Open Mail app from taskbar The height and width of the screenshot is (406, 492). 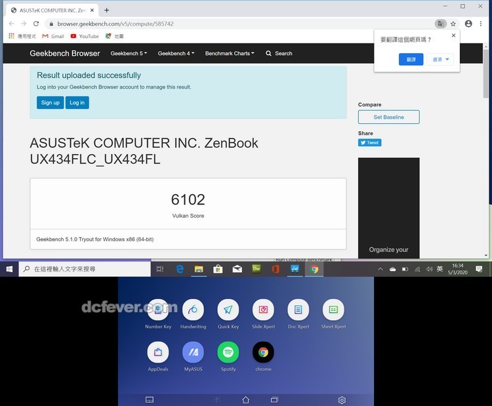(237, 269)
